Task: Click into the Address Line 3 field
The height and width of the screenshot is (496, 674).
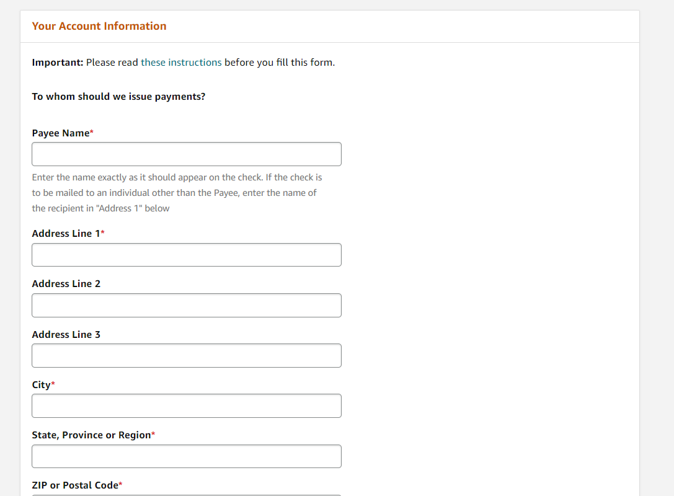Action: pos(186,355)
